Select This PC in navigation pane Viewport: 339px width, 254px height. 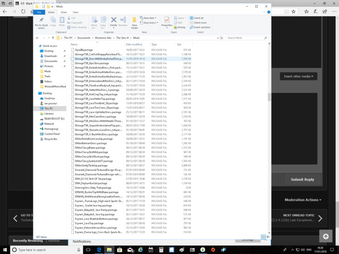point(50,108)
